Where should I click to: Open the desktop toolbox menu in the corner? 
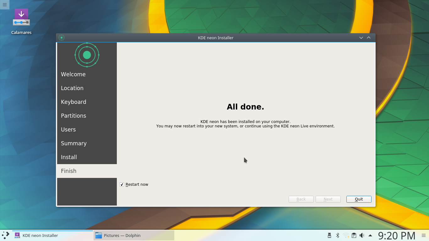[4, 4]
